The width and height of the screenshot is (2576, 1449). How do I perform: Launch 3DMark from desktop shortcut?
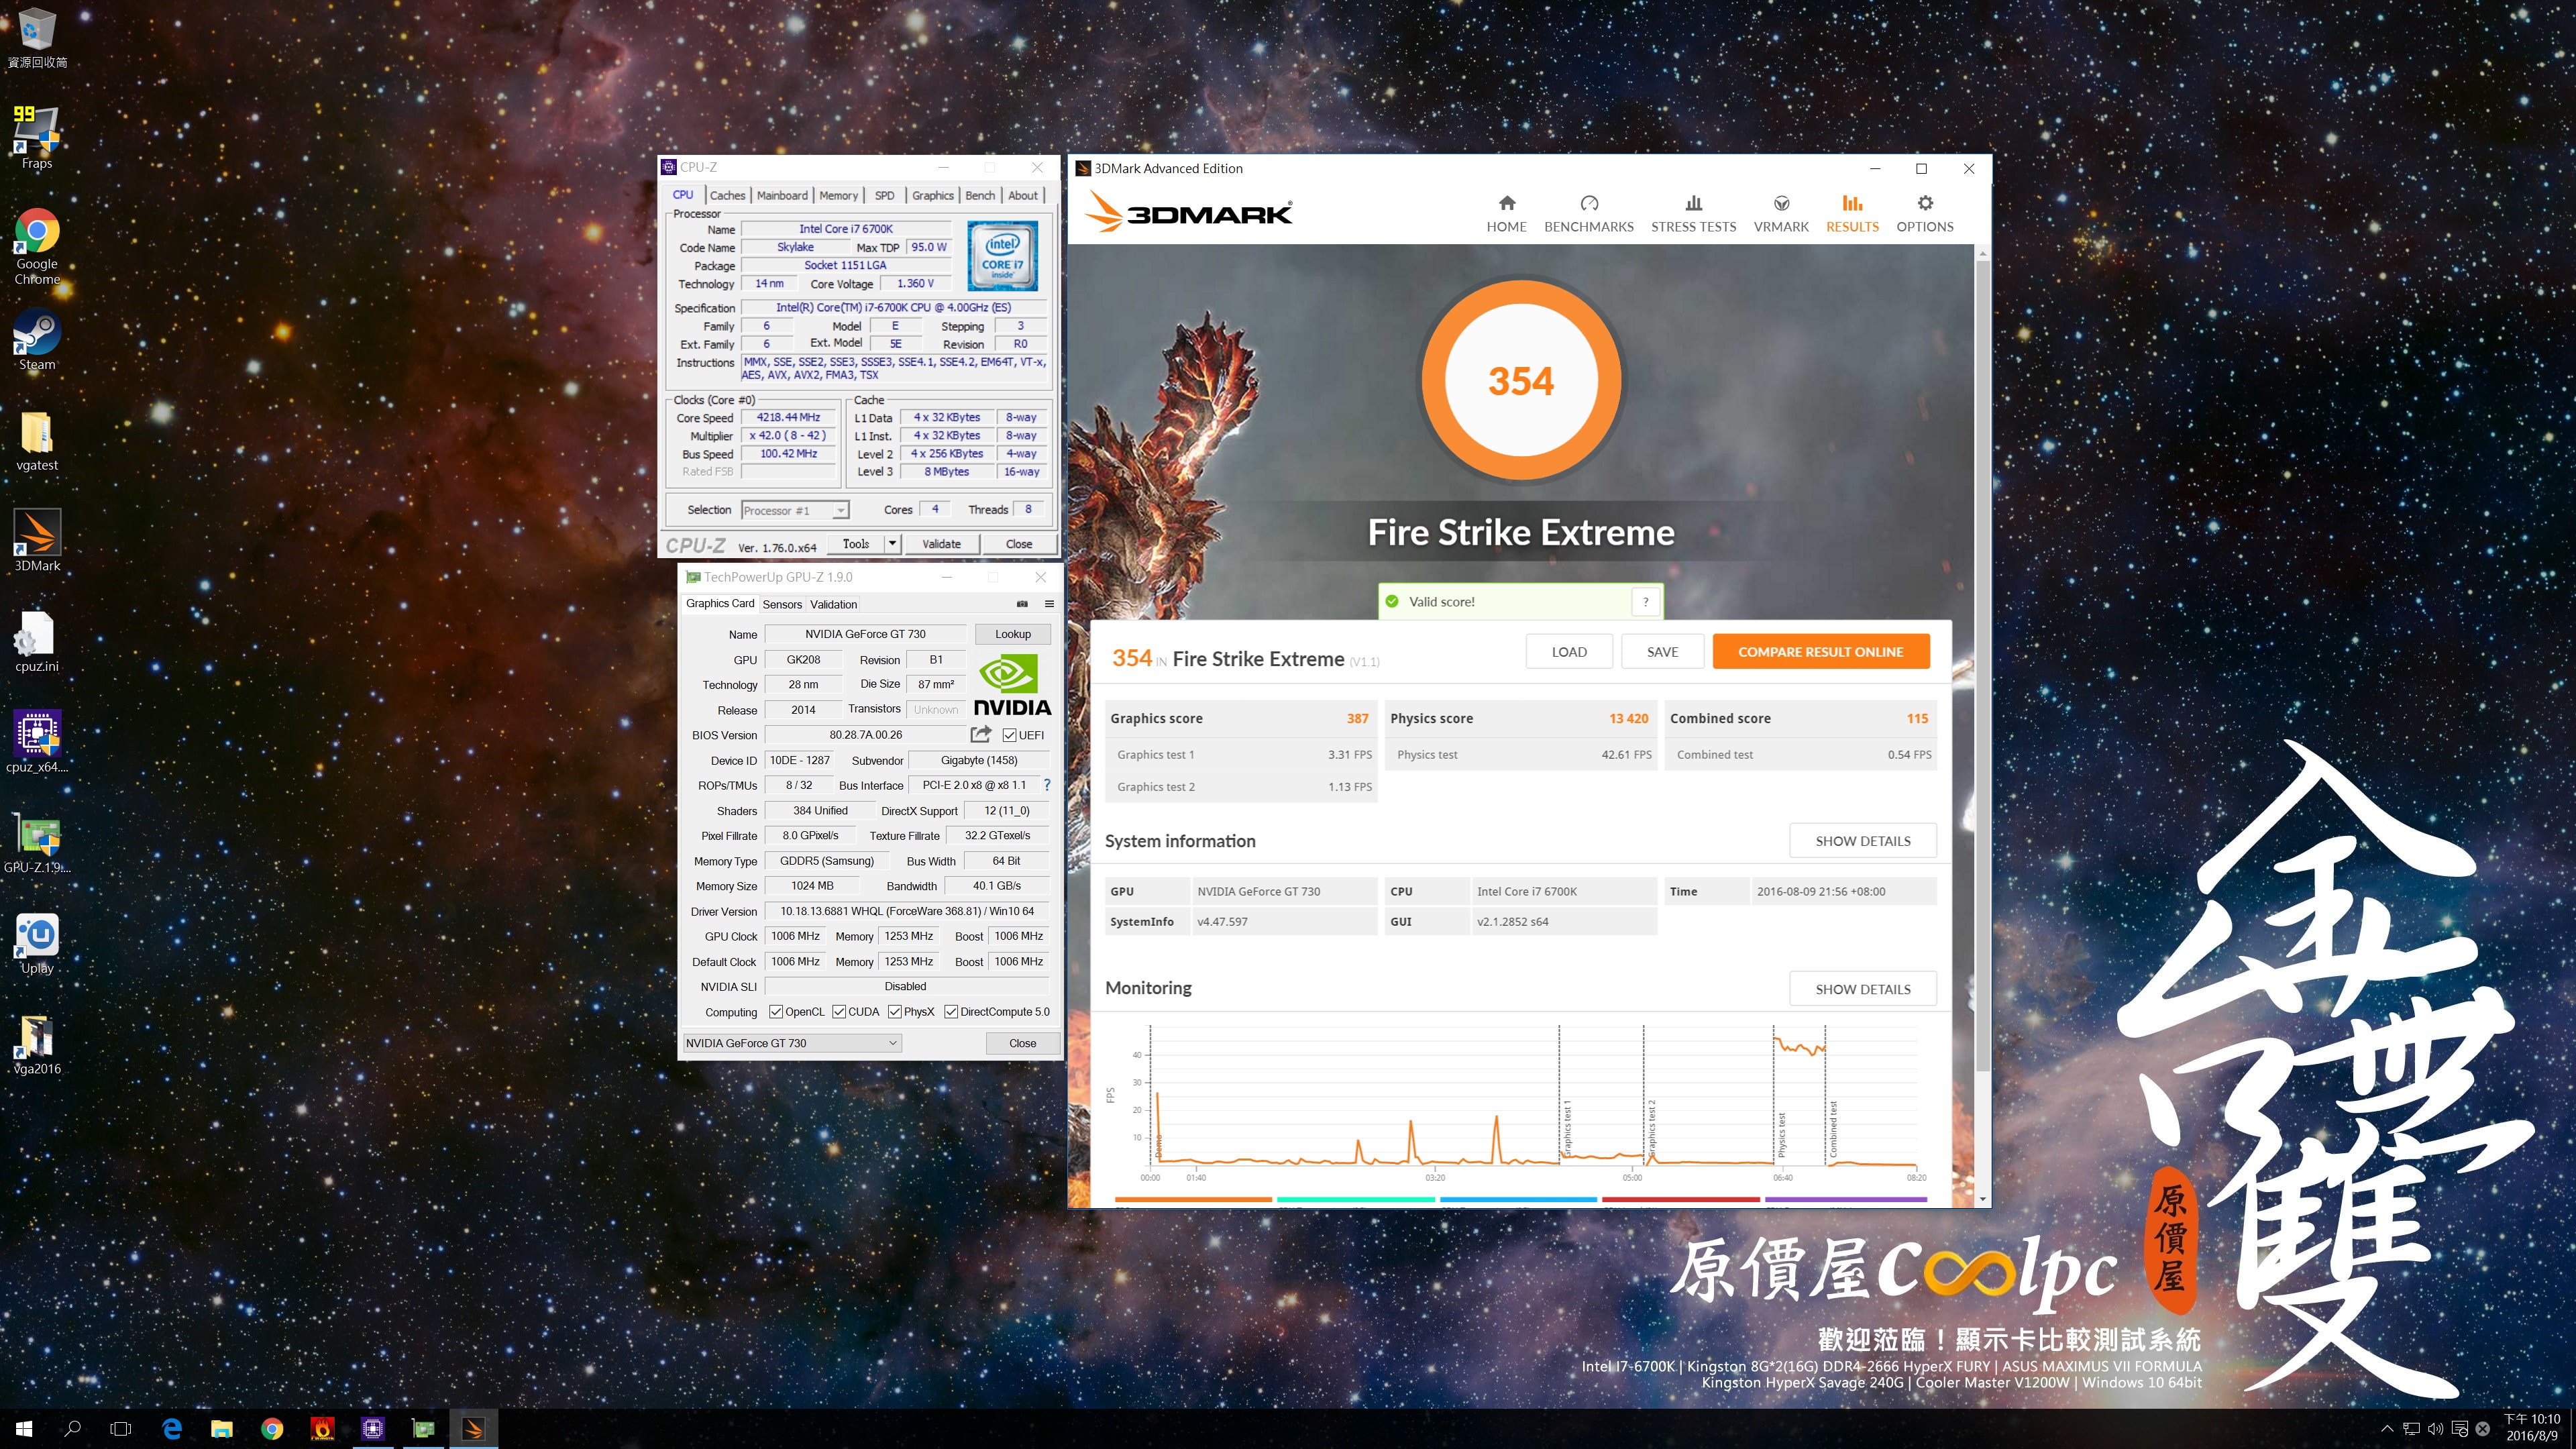coord(37,541)
